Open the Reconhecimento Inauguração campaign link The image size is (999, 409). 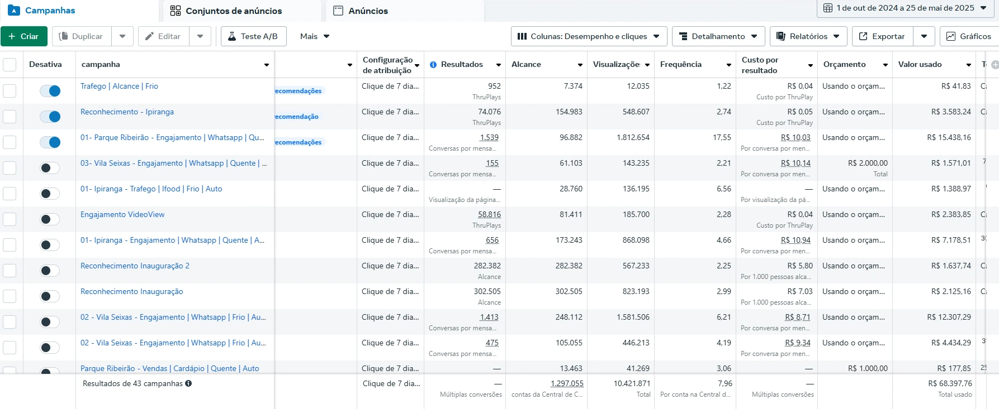[132, 291]
